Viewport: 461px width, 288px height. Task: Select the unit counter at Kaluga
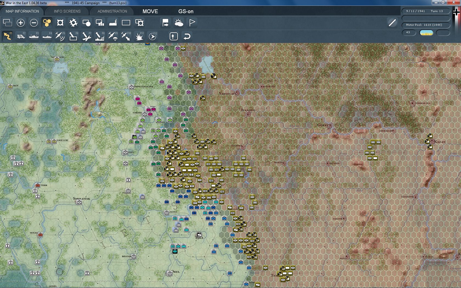coord(167,213)
